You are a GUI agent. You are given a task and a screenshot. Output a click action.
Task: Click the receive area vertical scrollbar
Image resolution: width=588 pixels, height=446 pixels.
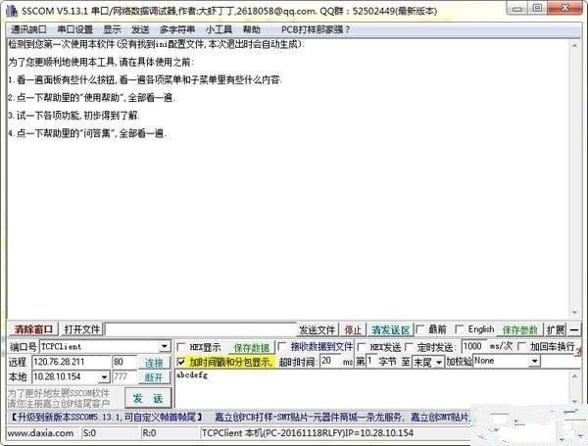pos(578,176)
